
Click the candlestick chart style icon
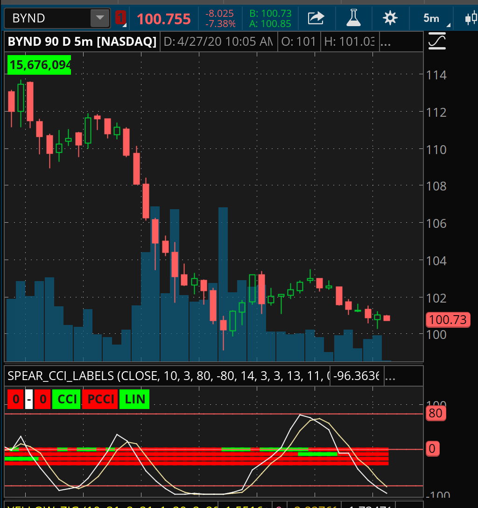pyautogui.click(x=471, y=18)
